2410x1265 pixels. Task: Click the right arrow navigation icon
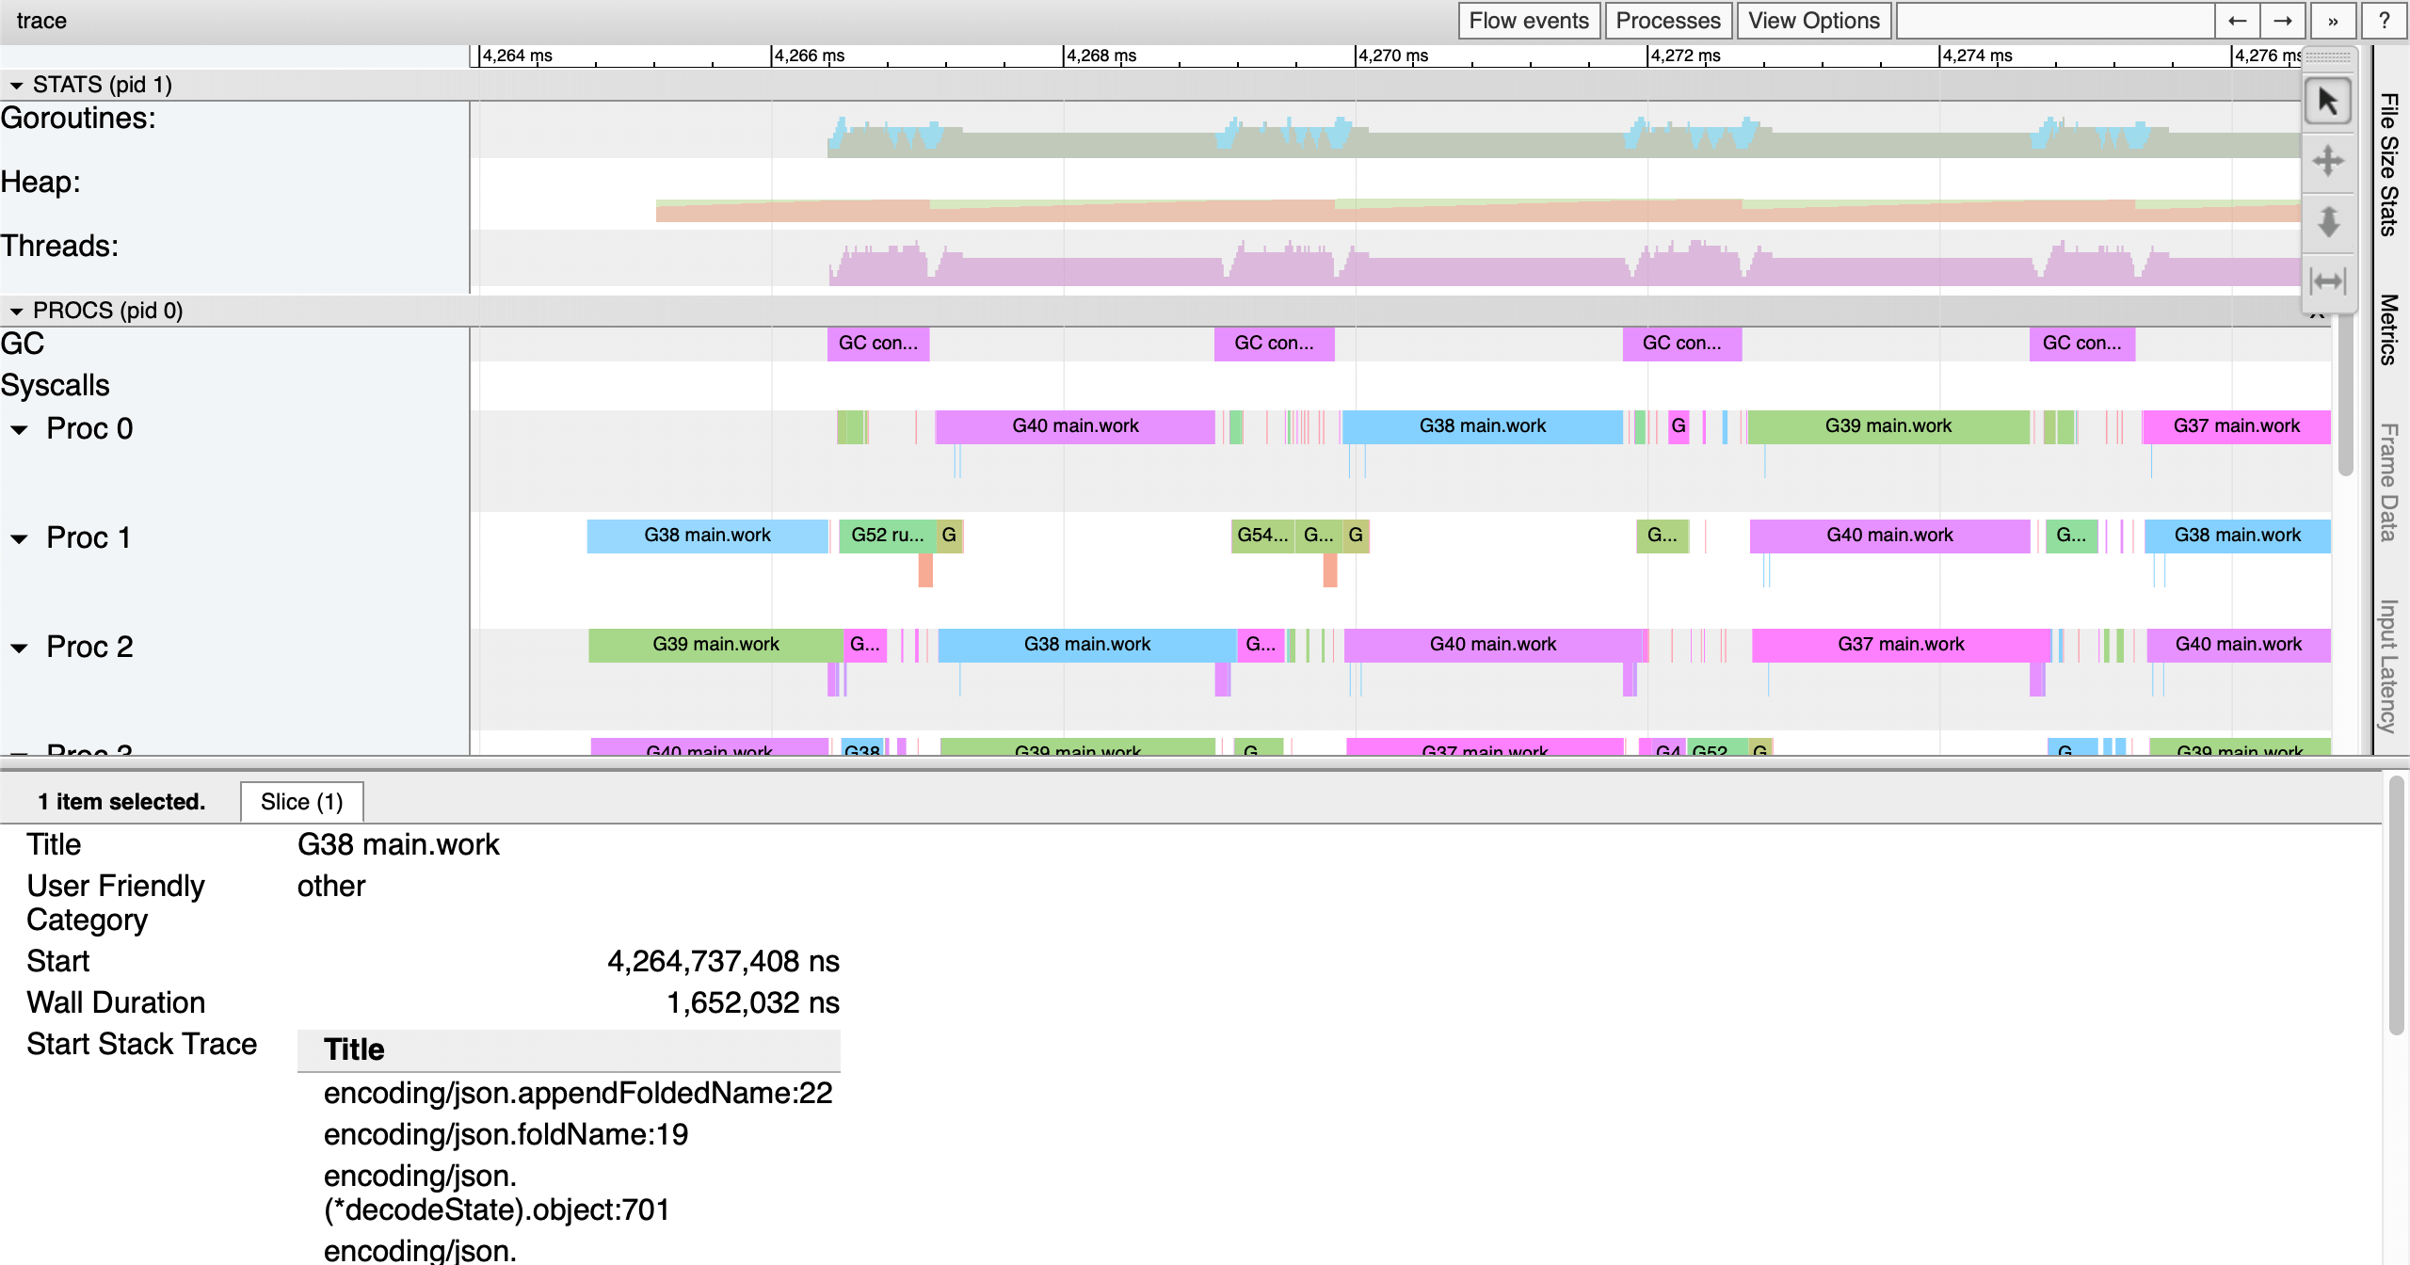tap(2284, 20)
